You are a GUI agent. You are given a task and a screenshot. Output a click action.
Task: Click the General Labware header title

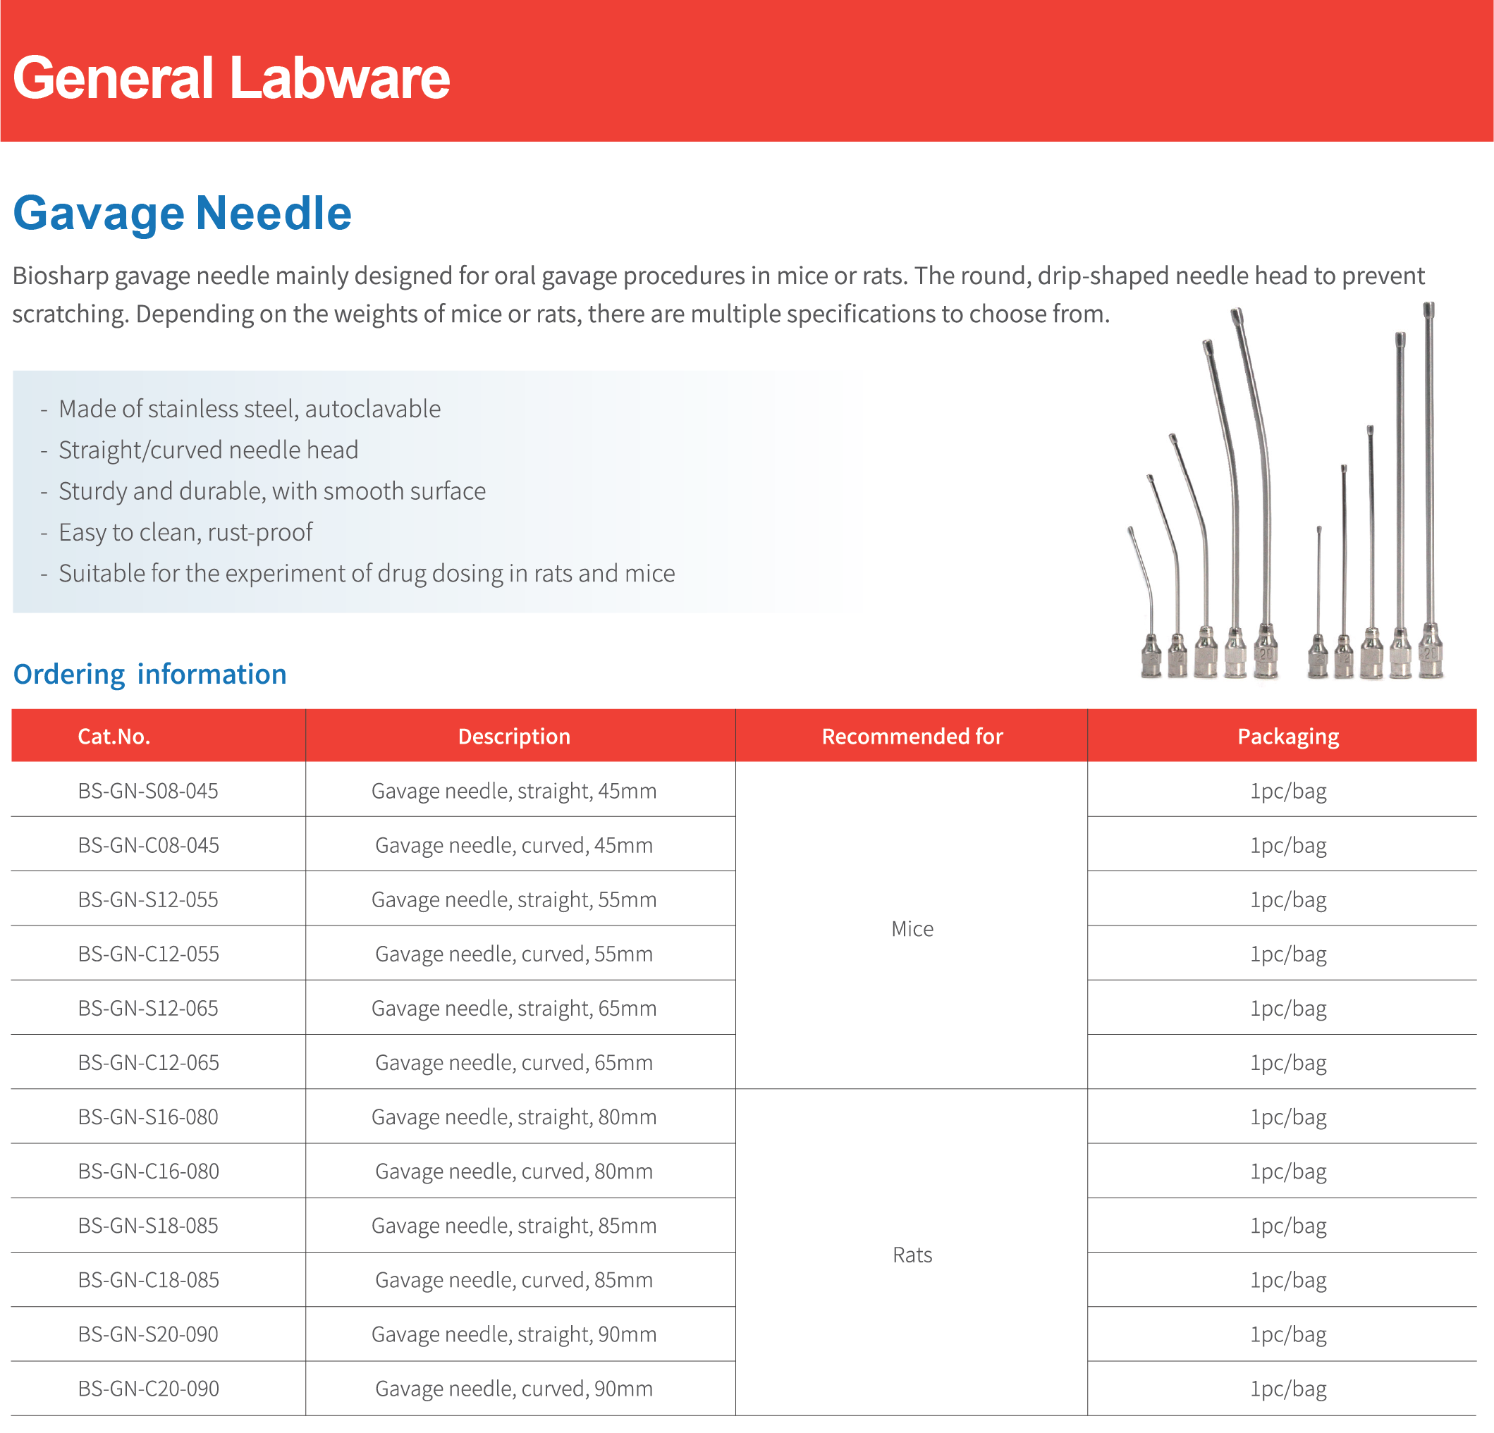[231, 78]
